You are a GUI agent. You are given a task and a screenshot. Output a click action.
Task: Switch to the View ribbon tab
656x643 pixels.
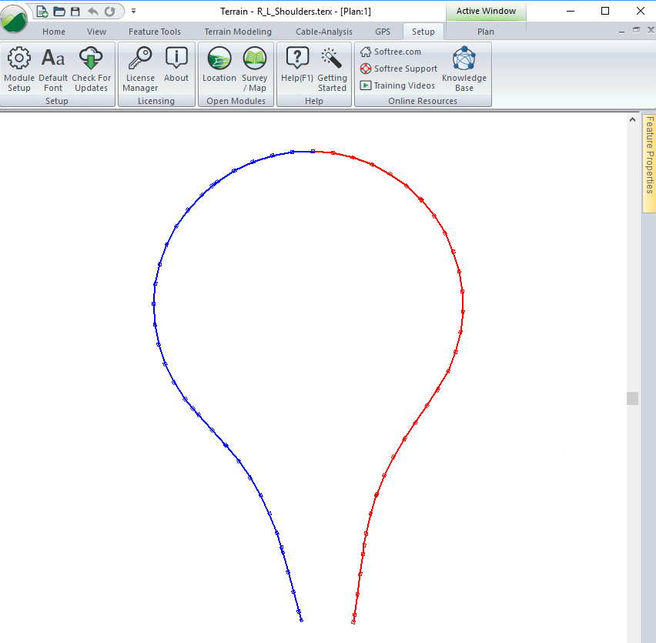click(96, 32)
